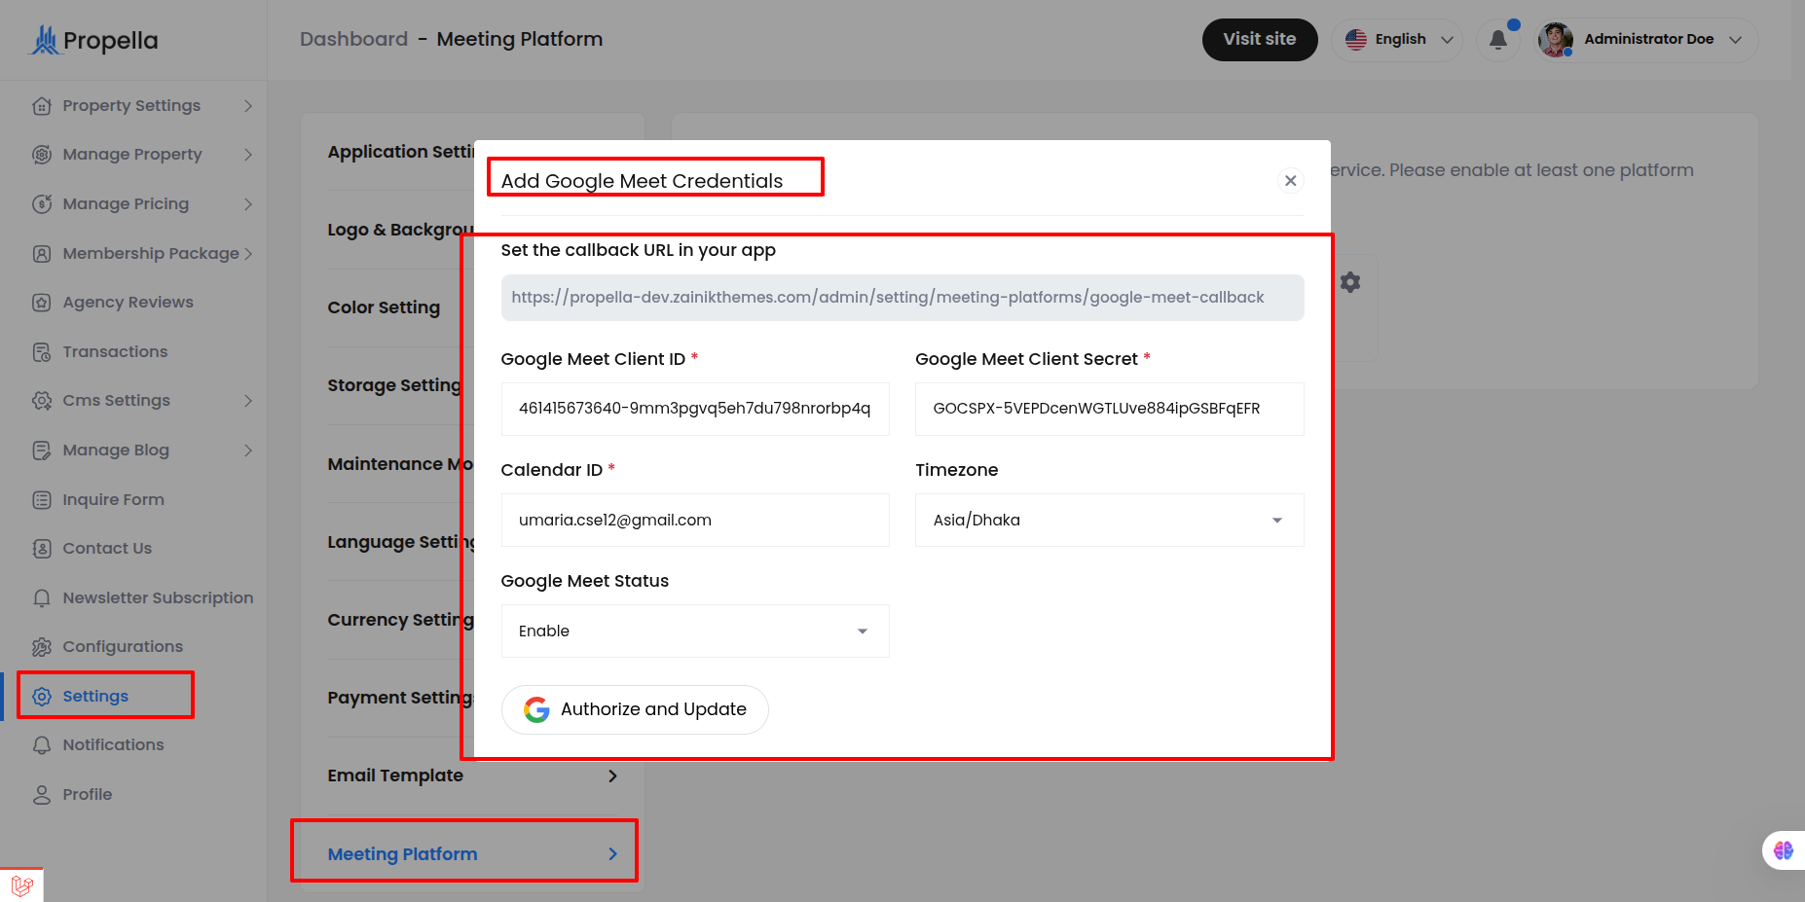Open Email Template tab
This screenshot has width=1805, height=902.
coord(472,776)
